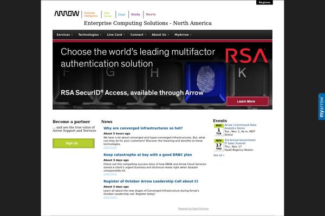Open the Mobility header link
The image size is (325, 216).
point(135,14)
